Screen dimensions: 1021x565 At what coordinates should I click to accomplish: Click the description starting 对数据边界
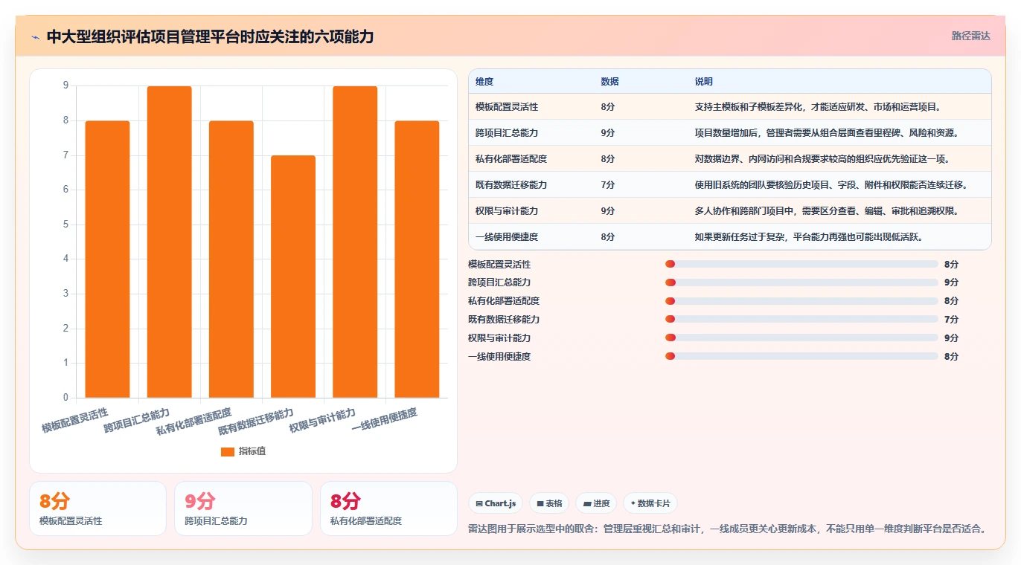click(823, 159)
